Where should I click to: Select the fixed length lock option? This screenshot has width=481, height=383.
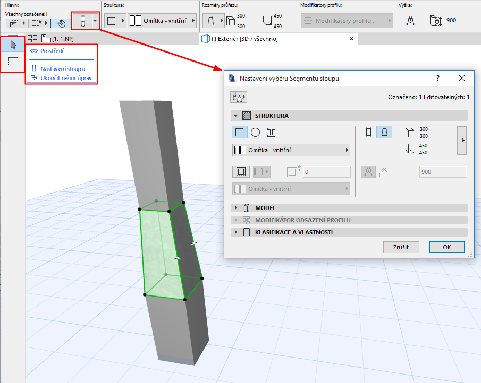(x=368, y=172)
